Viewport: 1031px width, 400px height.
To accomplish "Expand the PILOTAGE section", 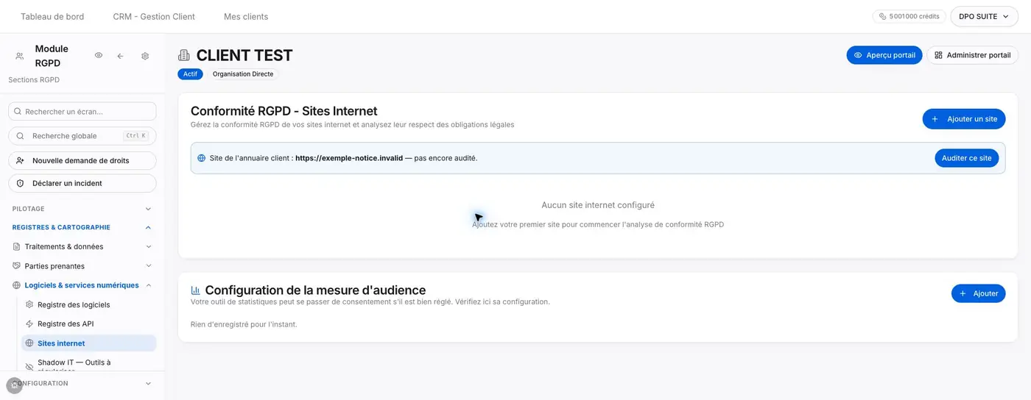I will 82,209.
